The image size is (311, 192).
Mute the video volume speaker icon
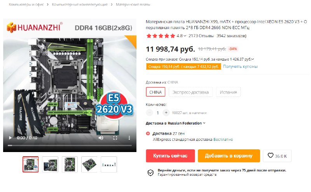tap(101, 138)
